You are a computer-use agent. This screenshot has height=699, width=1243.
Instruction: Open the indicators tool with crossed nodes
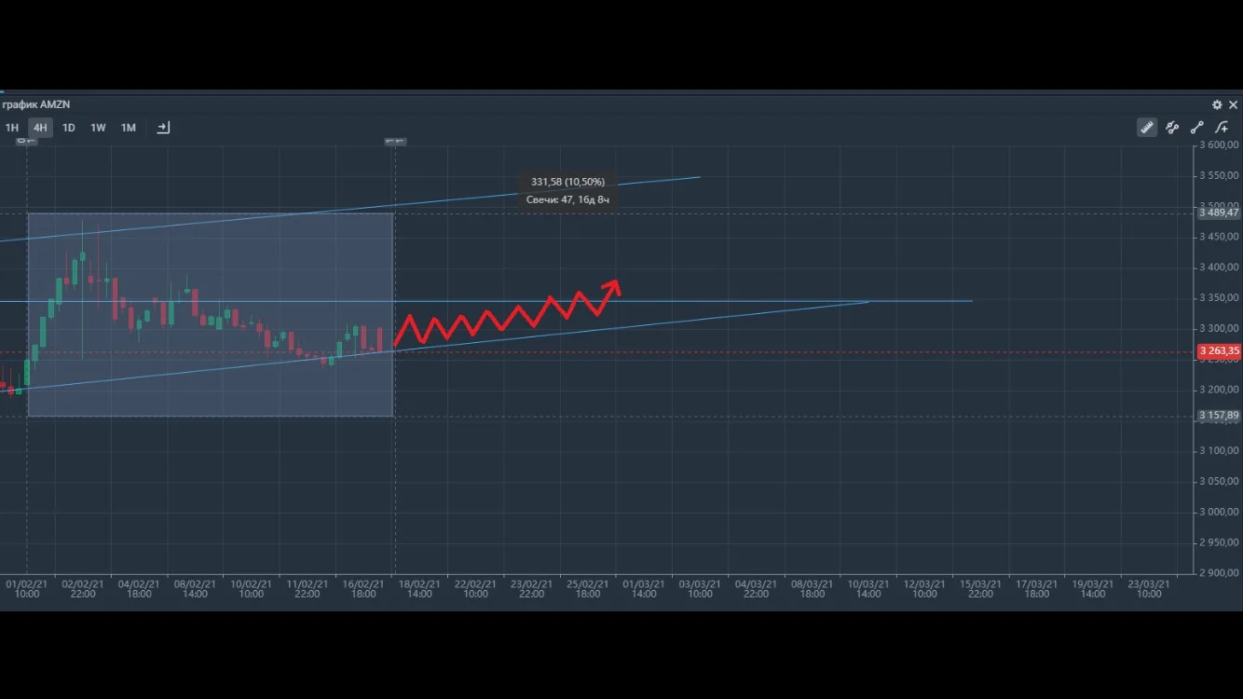pos(1172,128)
